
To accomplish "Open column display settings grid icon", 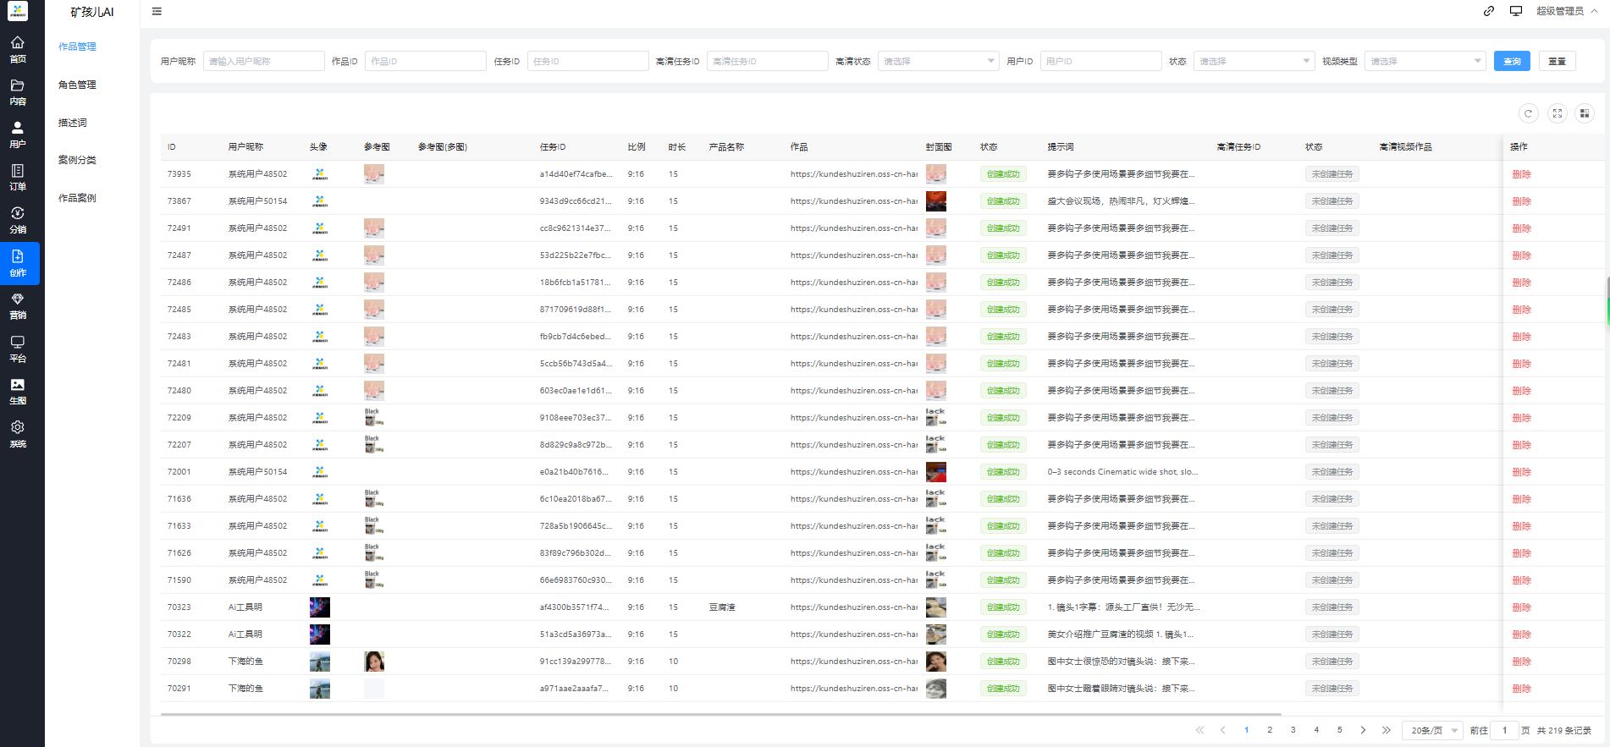I will (1585, 113).
